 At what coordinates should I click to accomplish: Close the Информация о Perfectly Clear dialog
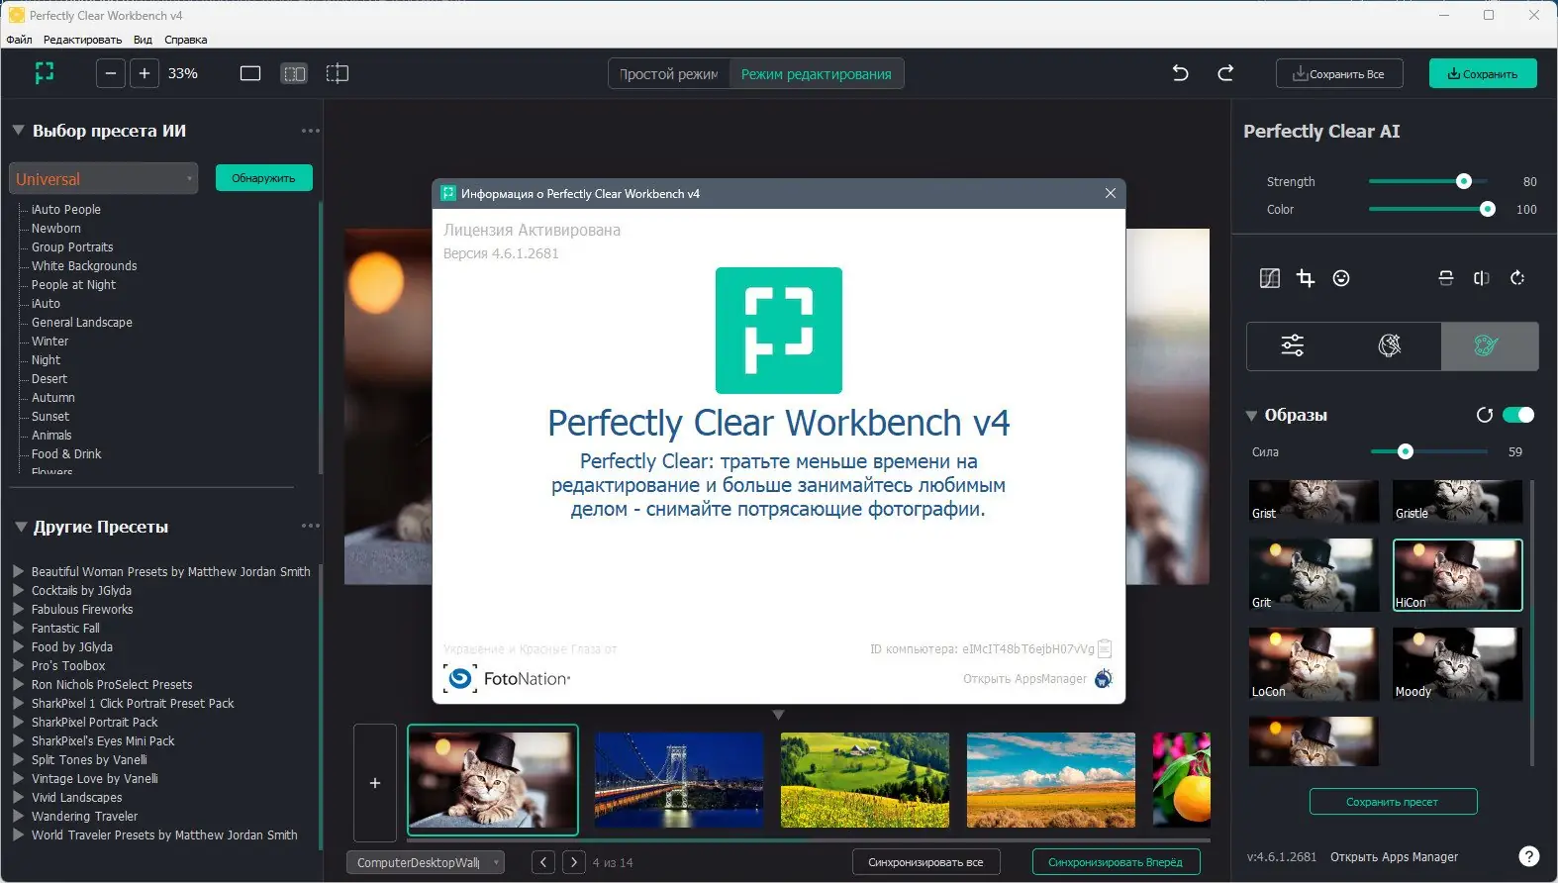click(x=1111, y=193)
